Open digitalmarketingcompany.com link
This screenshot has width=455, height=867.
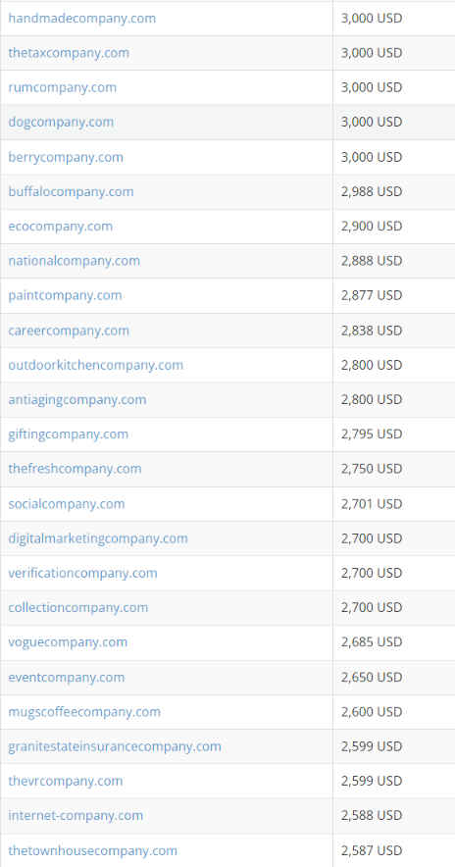pyautogui.click(x=98, y=538)
